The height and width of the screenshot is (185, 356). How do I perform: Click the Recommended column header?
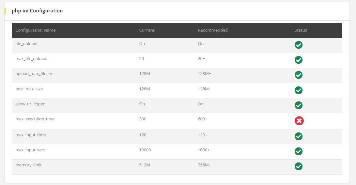coord(213,30)
